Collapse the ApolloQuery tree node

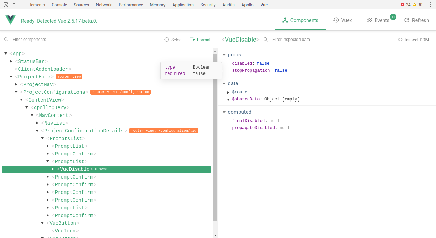click(27, 107)
